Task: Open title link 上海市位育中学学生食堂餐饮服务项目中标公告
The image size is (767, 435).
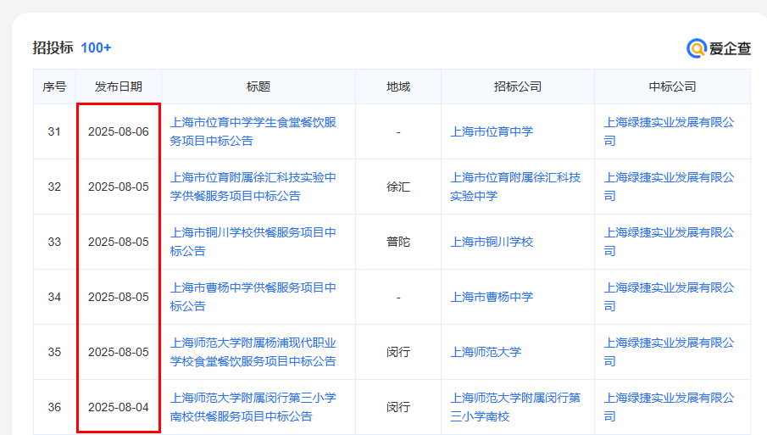Action: point(253,131)
